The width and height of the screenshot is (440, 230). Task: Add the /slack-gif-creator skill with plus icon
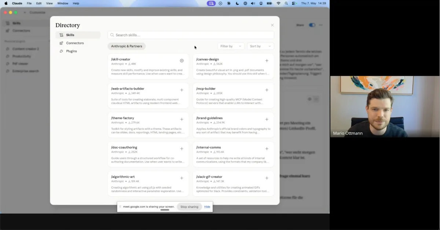pyautogui.click(x=267, y=178)
